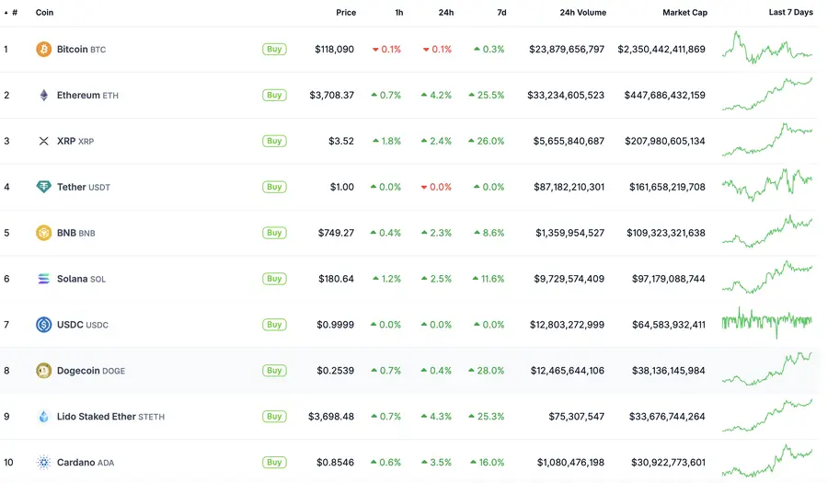Click the Lido Staked Ether logo icon
Screen dimensions: 828x483
pos(44,417)
